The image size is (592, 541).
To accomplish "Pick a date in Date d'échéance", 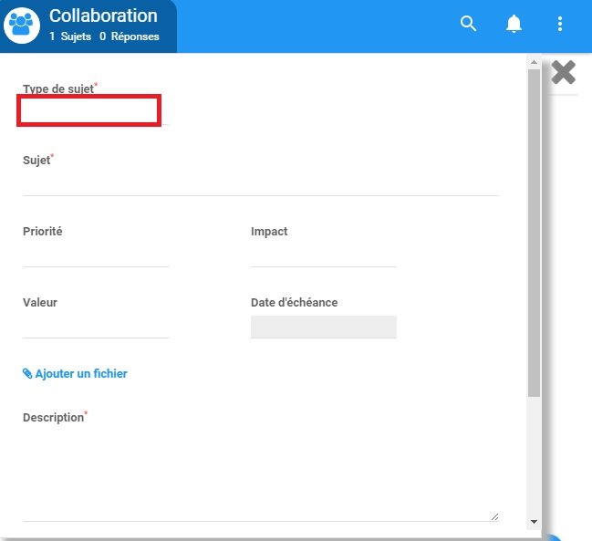I will point(324,327).
